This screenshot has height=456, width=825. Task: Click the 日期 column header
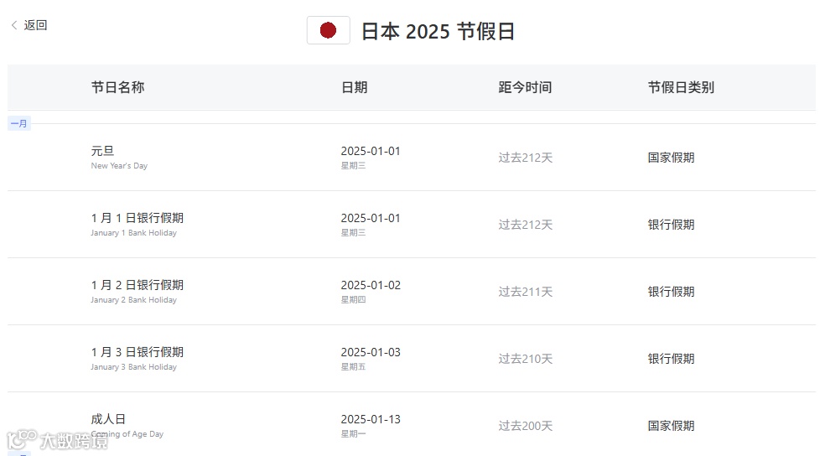click(x=354, y=87)
